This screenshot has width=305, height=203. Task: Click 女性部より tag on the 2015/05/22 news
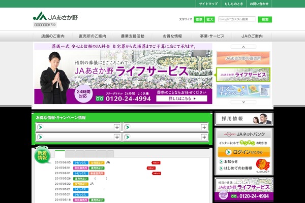pos(80,184)
